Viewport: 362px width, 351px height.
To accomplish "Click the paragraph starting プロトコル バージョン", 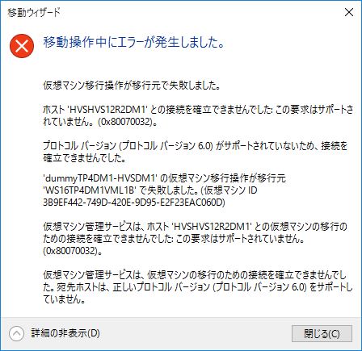I will [196, 152].
